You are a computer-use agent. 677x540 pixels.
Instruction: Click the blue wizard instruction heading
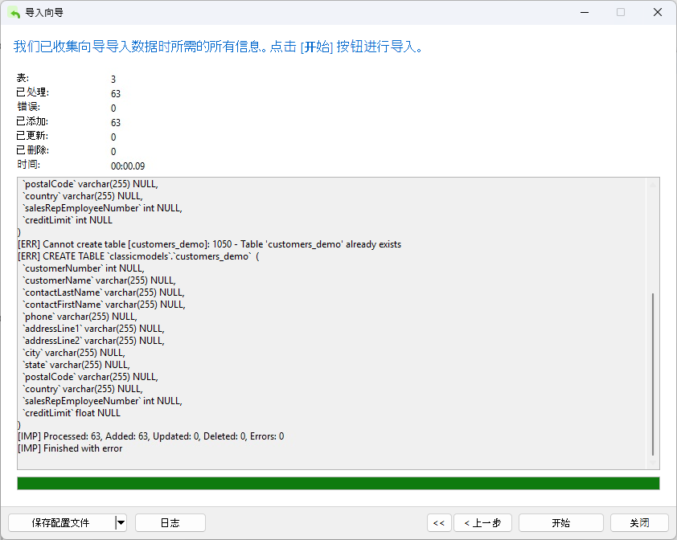pyautogui.click(x=218, y=46)
